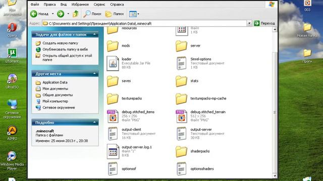Collapse the Другие места panel
Screen dimensions: 323x181
coord(94,74)
